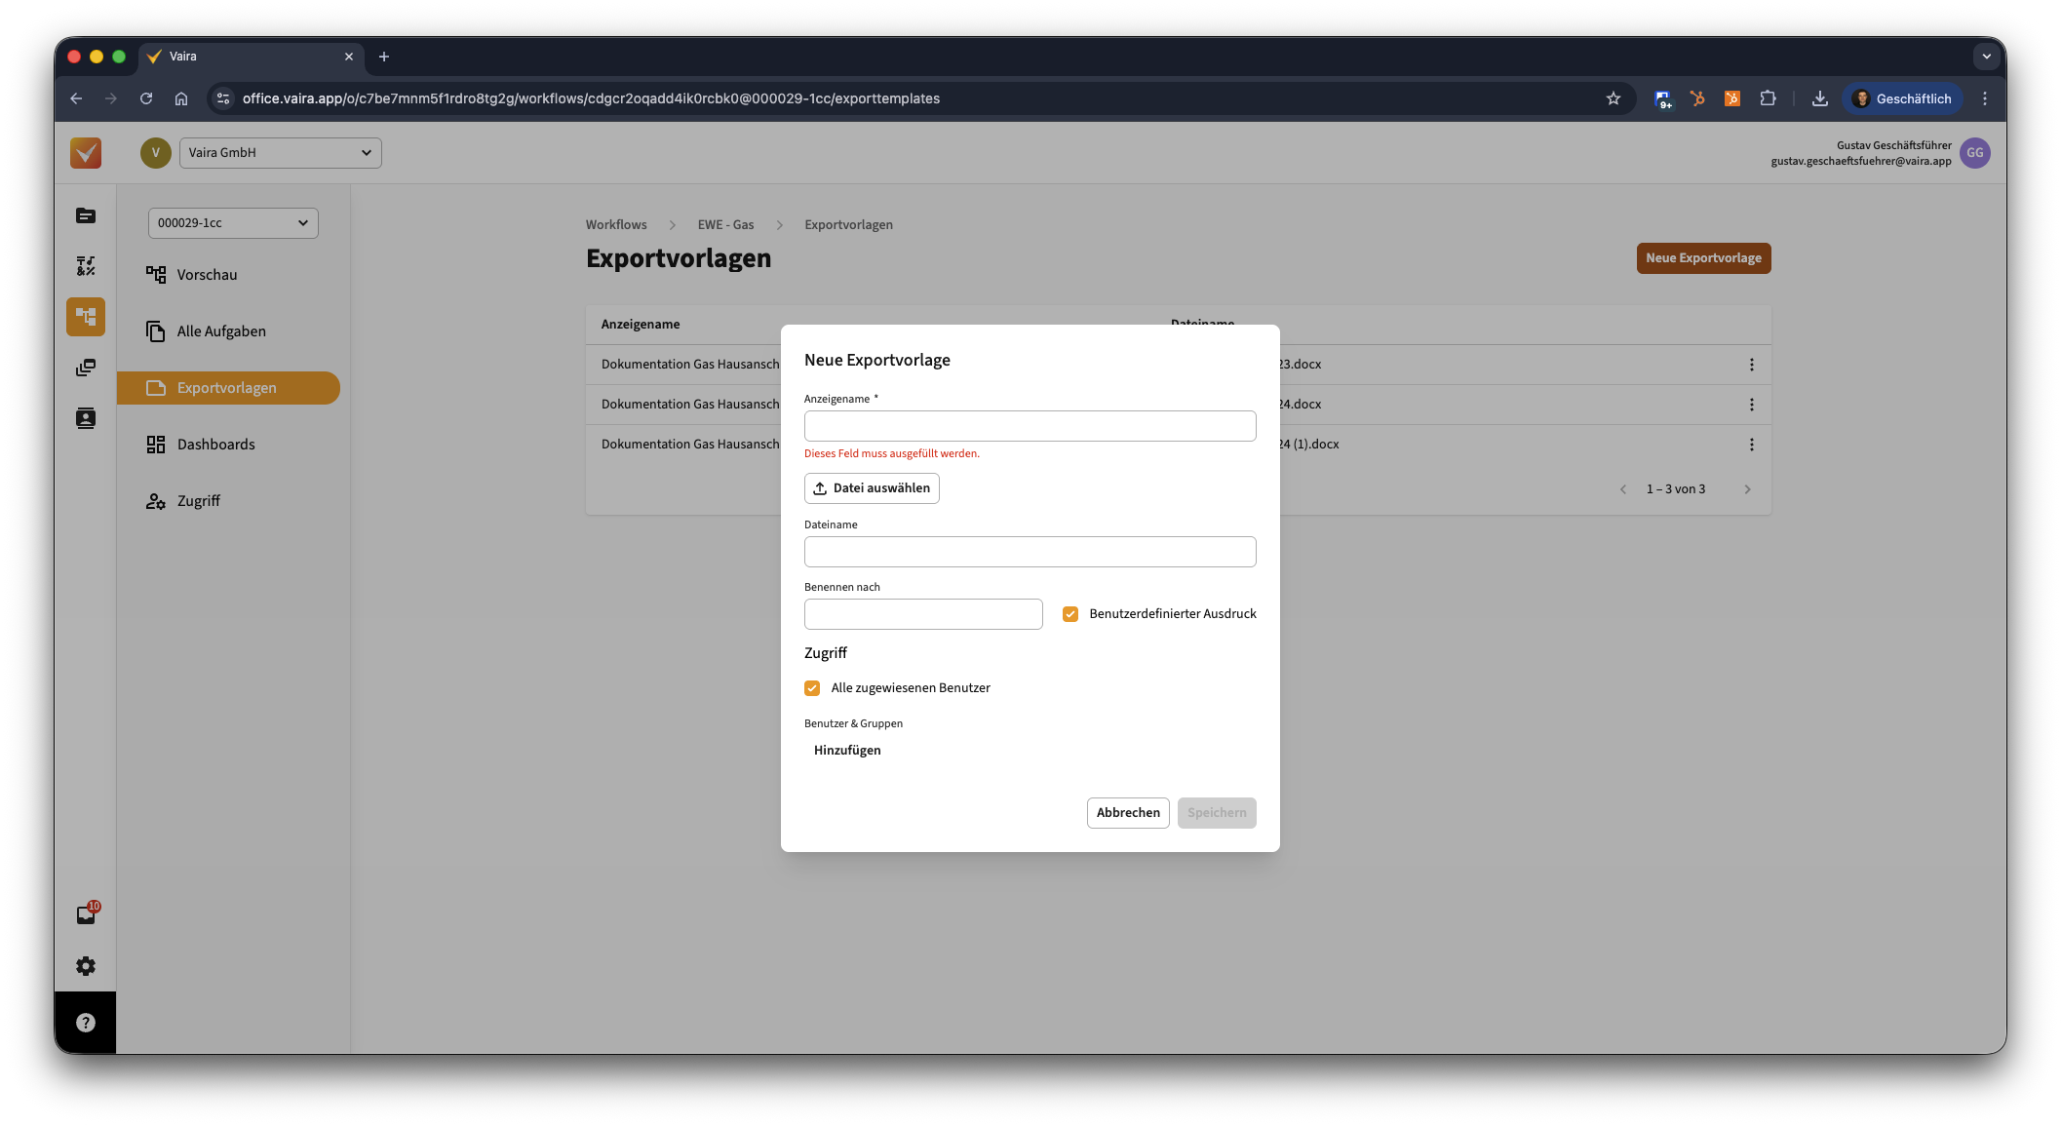Click the help question mark icon
This screenshot has width=2061, height=1126.
(86, 1023)
